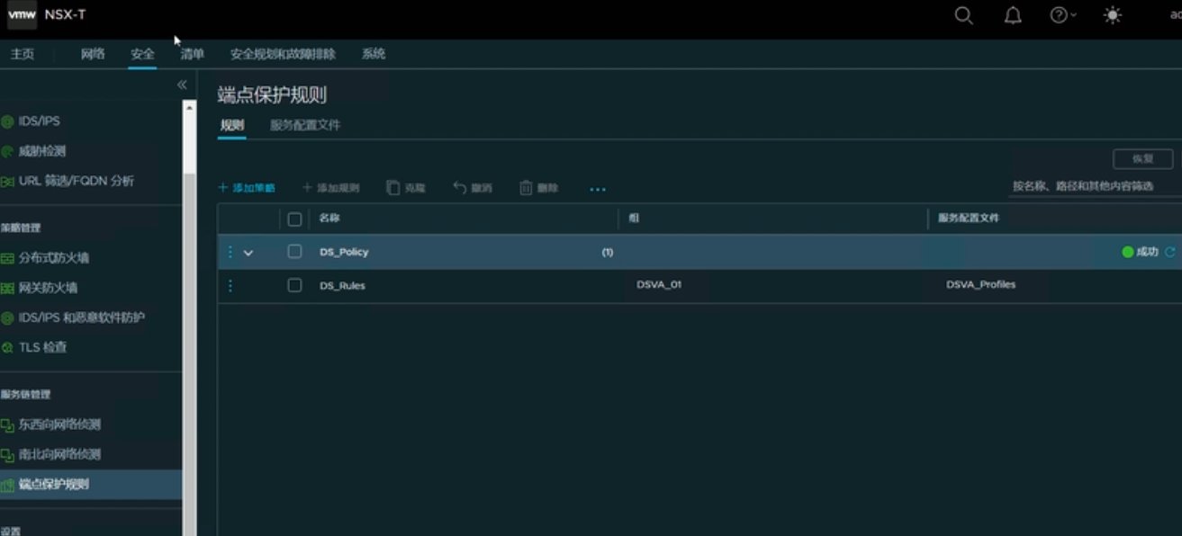Click 添加规则 button
Viewport: 1182px width, 536px height.
click(330, 188)
